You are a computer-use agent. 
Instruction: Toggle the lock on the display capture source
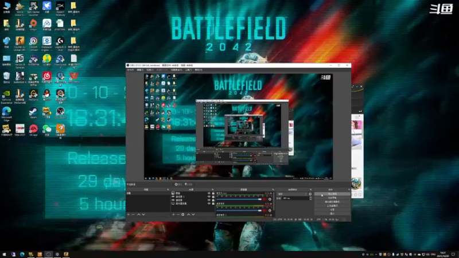point(213,204)
